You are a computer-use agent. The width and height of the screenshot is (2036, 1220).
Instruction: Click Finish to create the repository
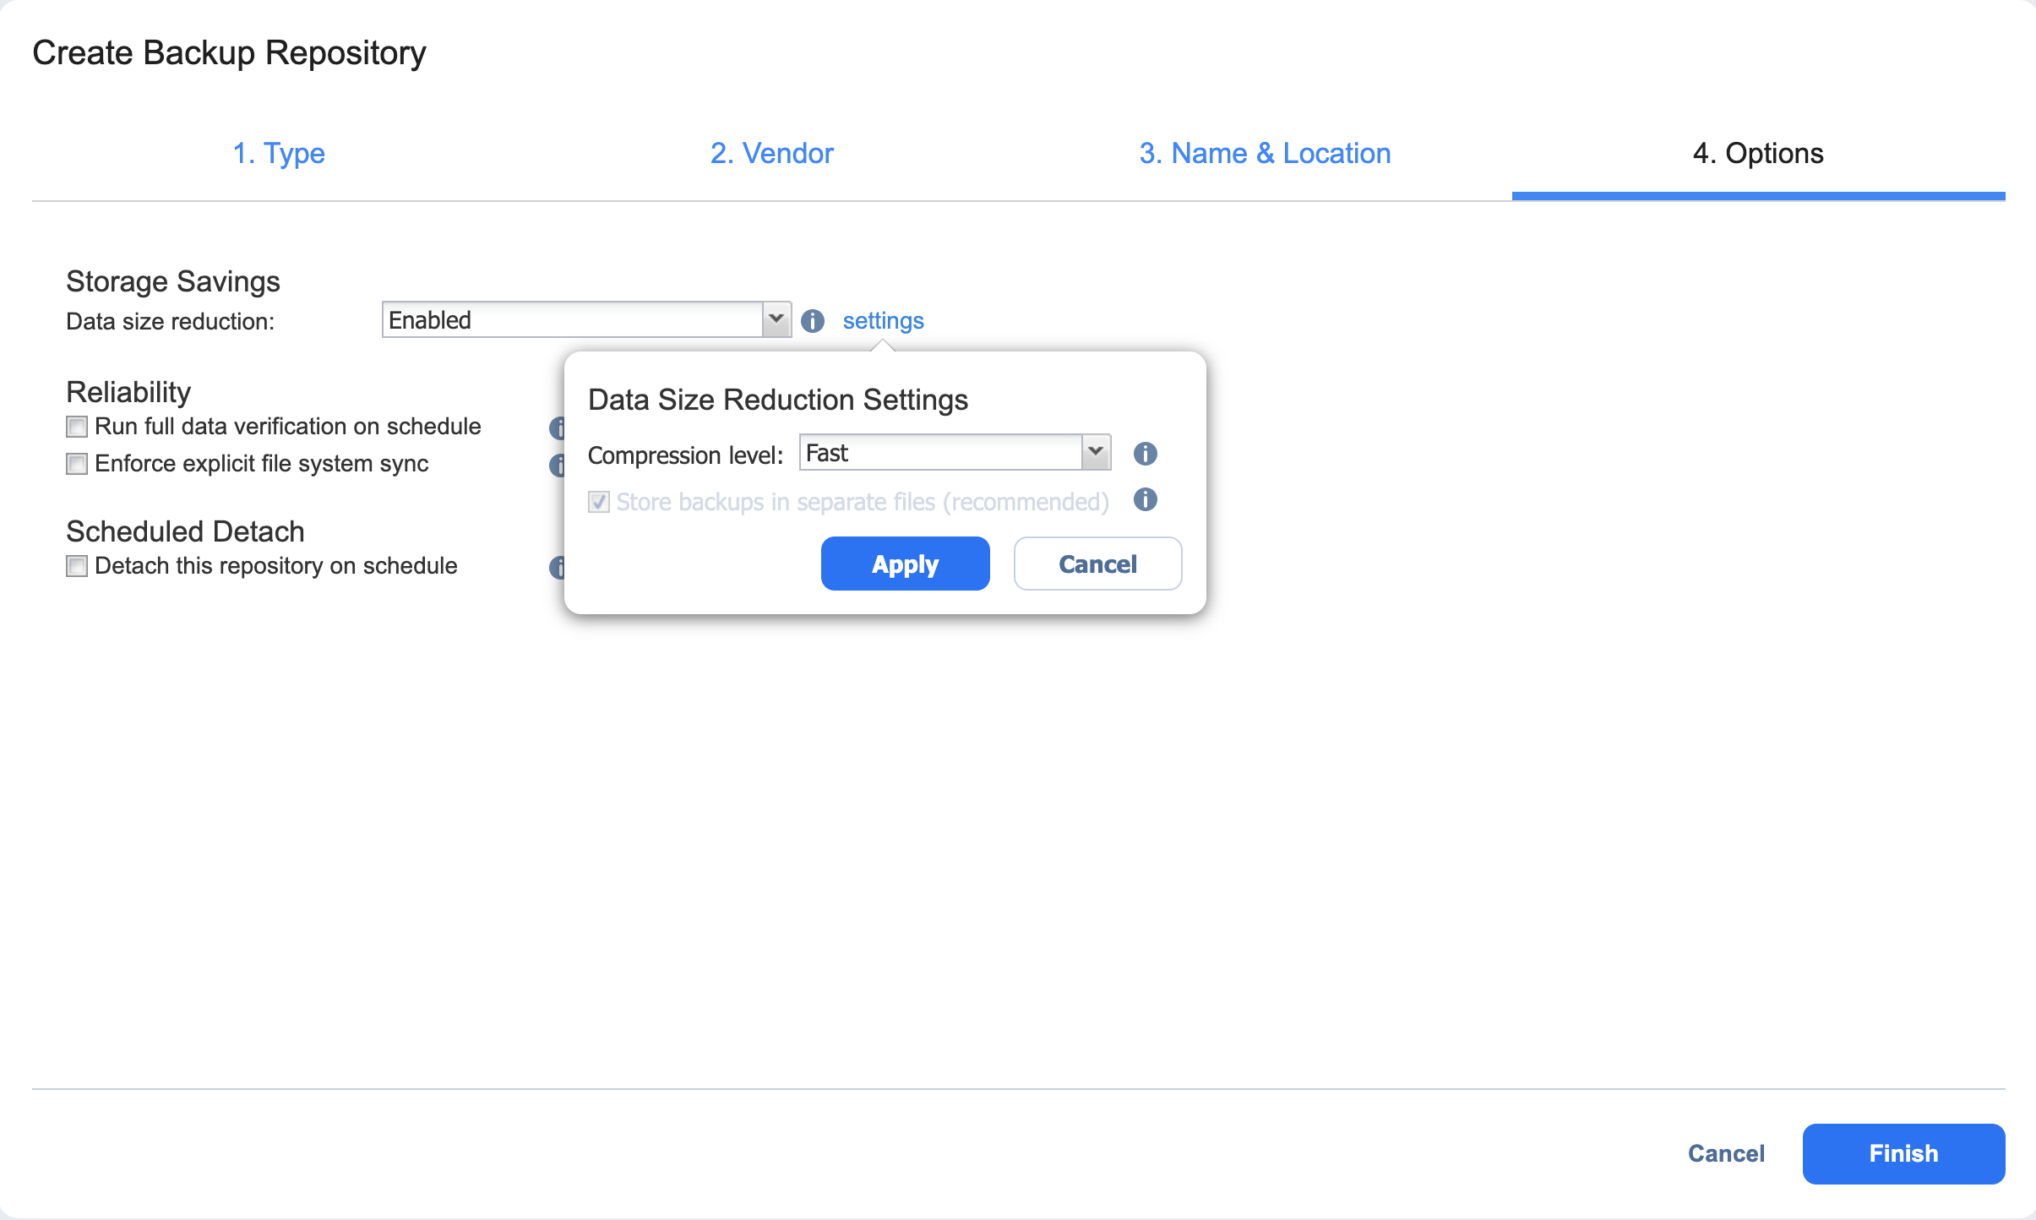pyautogui.click(x=1903, y=1153)
